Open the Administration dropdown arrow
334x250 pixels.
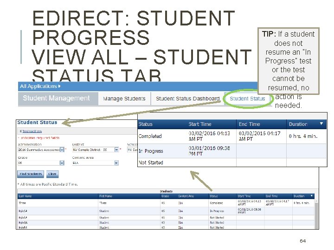(62, 150)
